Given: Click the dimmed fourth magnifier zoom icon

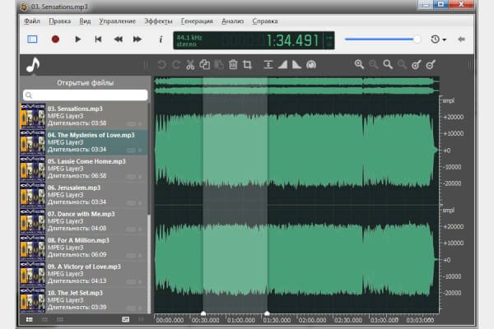Looking at the screenshot, I should pos(402,64).
